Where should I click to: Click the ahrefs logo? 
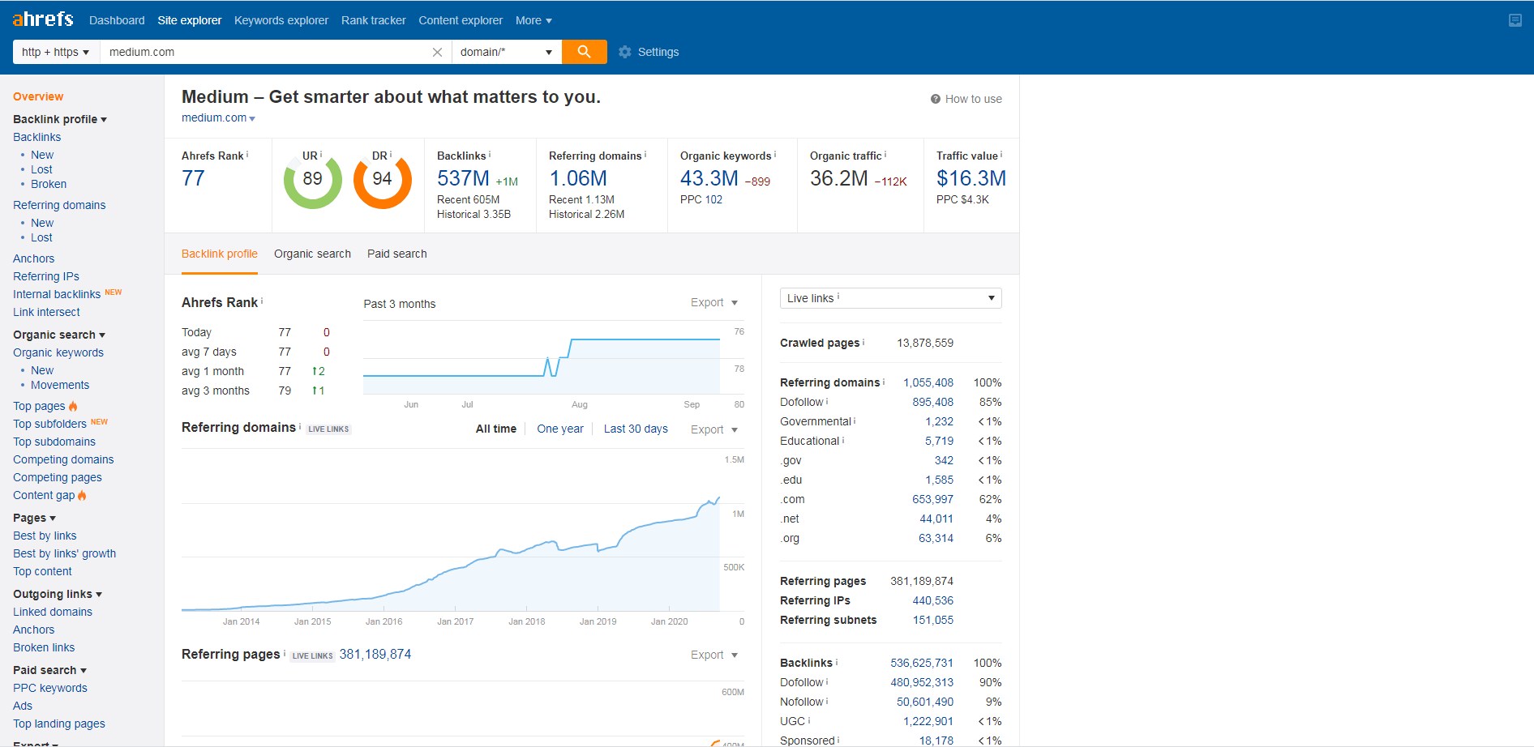tap(43, 19)
